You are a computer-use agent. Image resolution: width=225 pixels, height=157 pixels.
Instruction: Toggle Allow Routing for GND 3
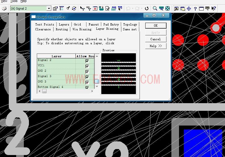87,82
